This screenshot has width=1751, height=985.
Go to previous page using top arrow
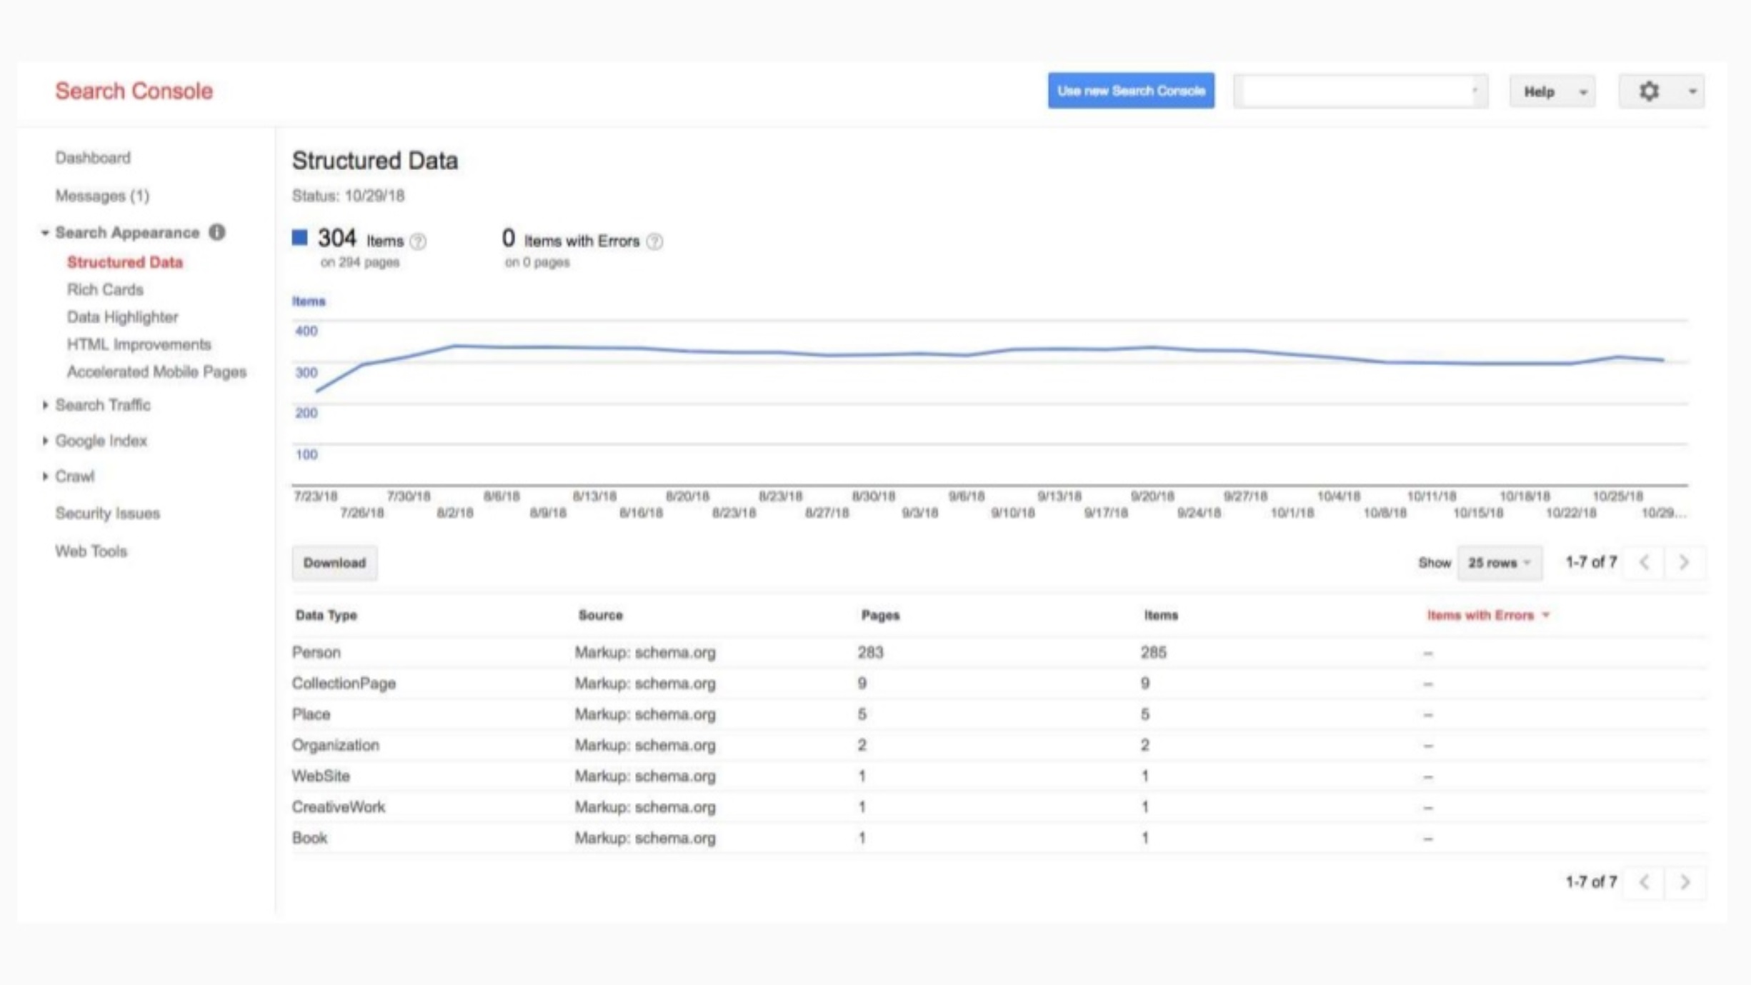tap(1645, 562)
